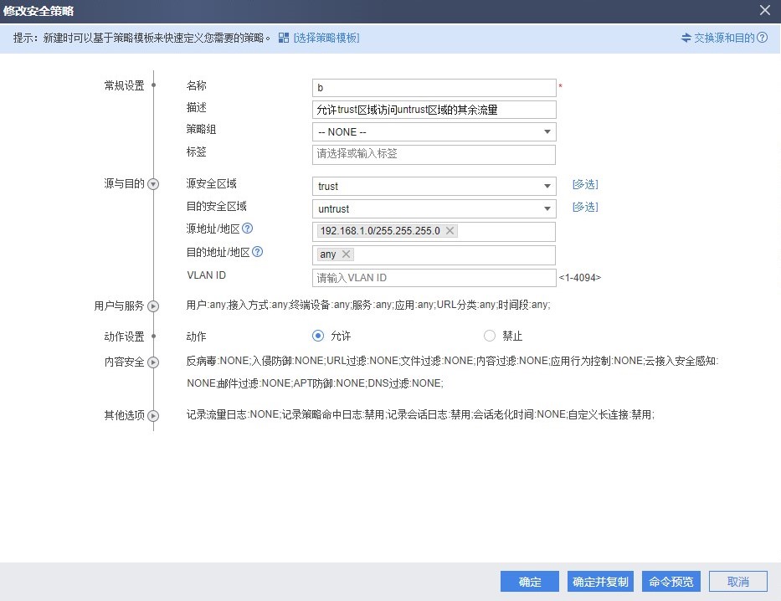
Task: Remove the any destination address tag
Action: point(346,254)
